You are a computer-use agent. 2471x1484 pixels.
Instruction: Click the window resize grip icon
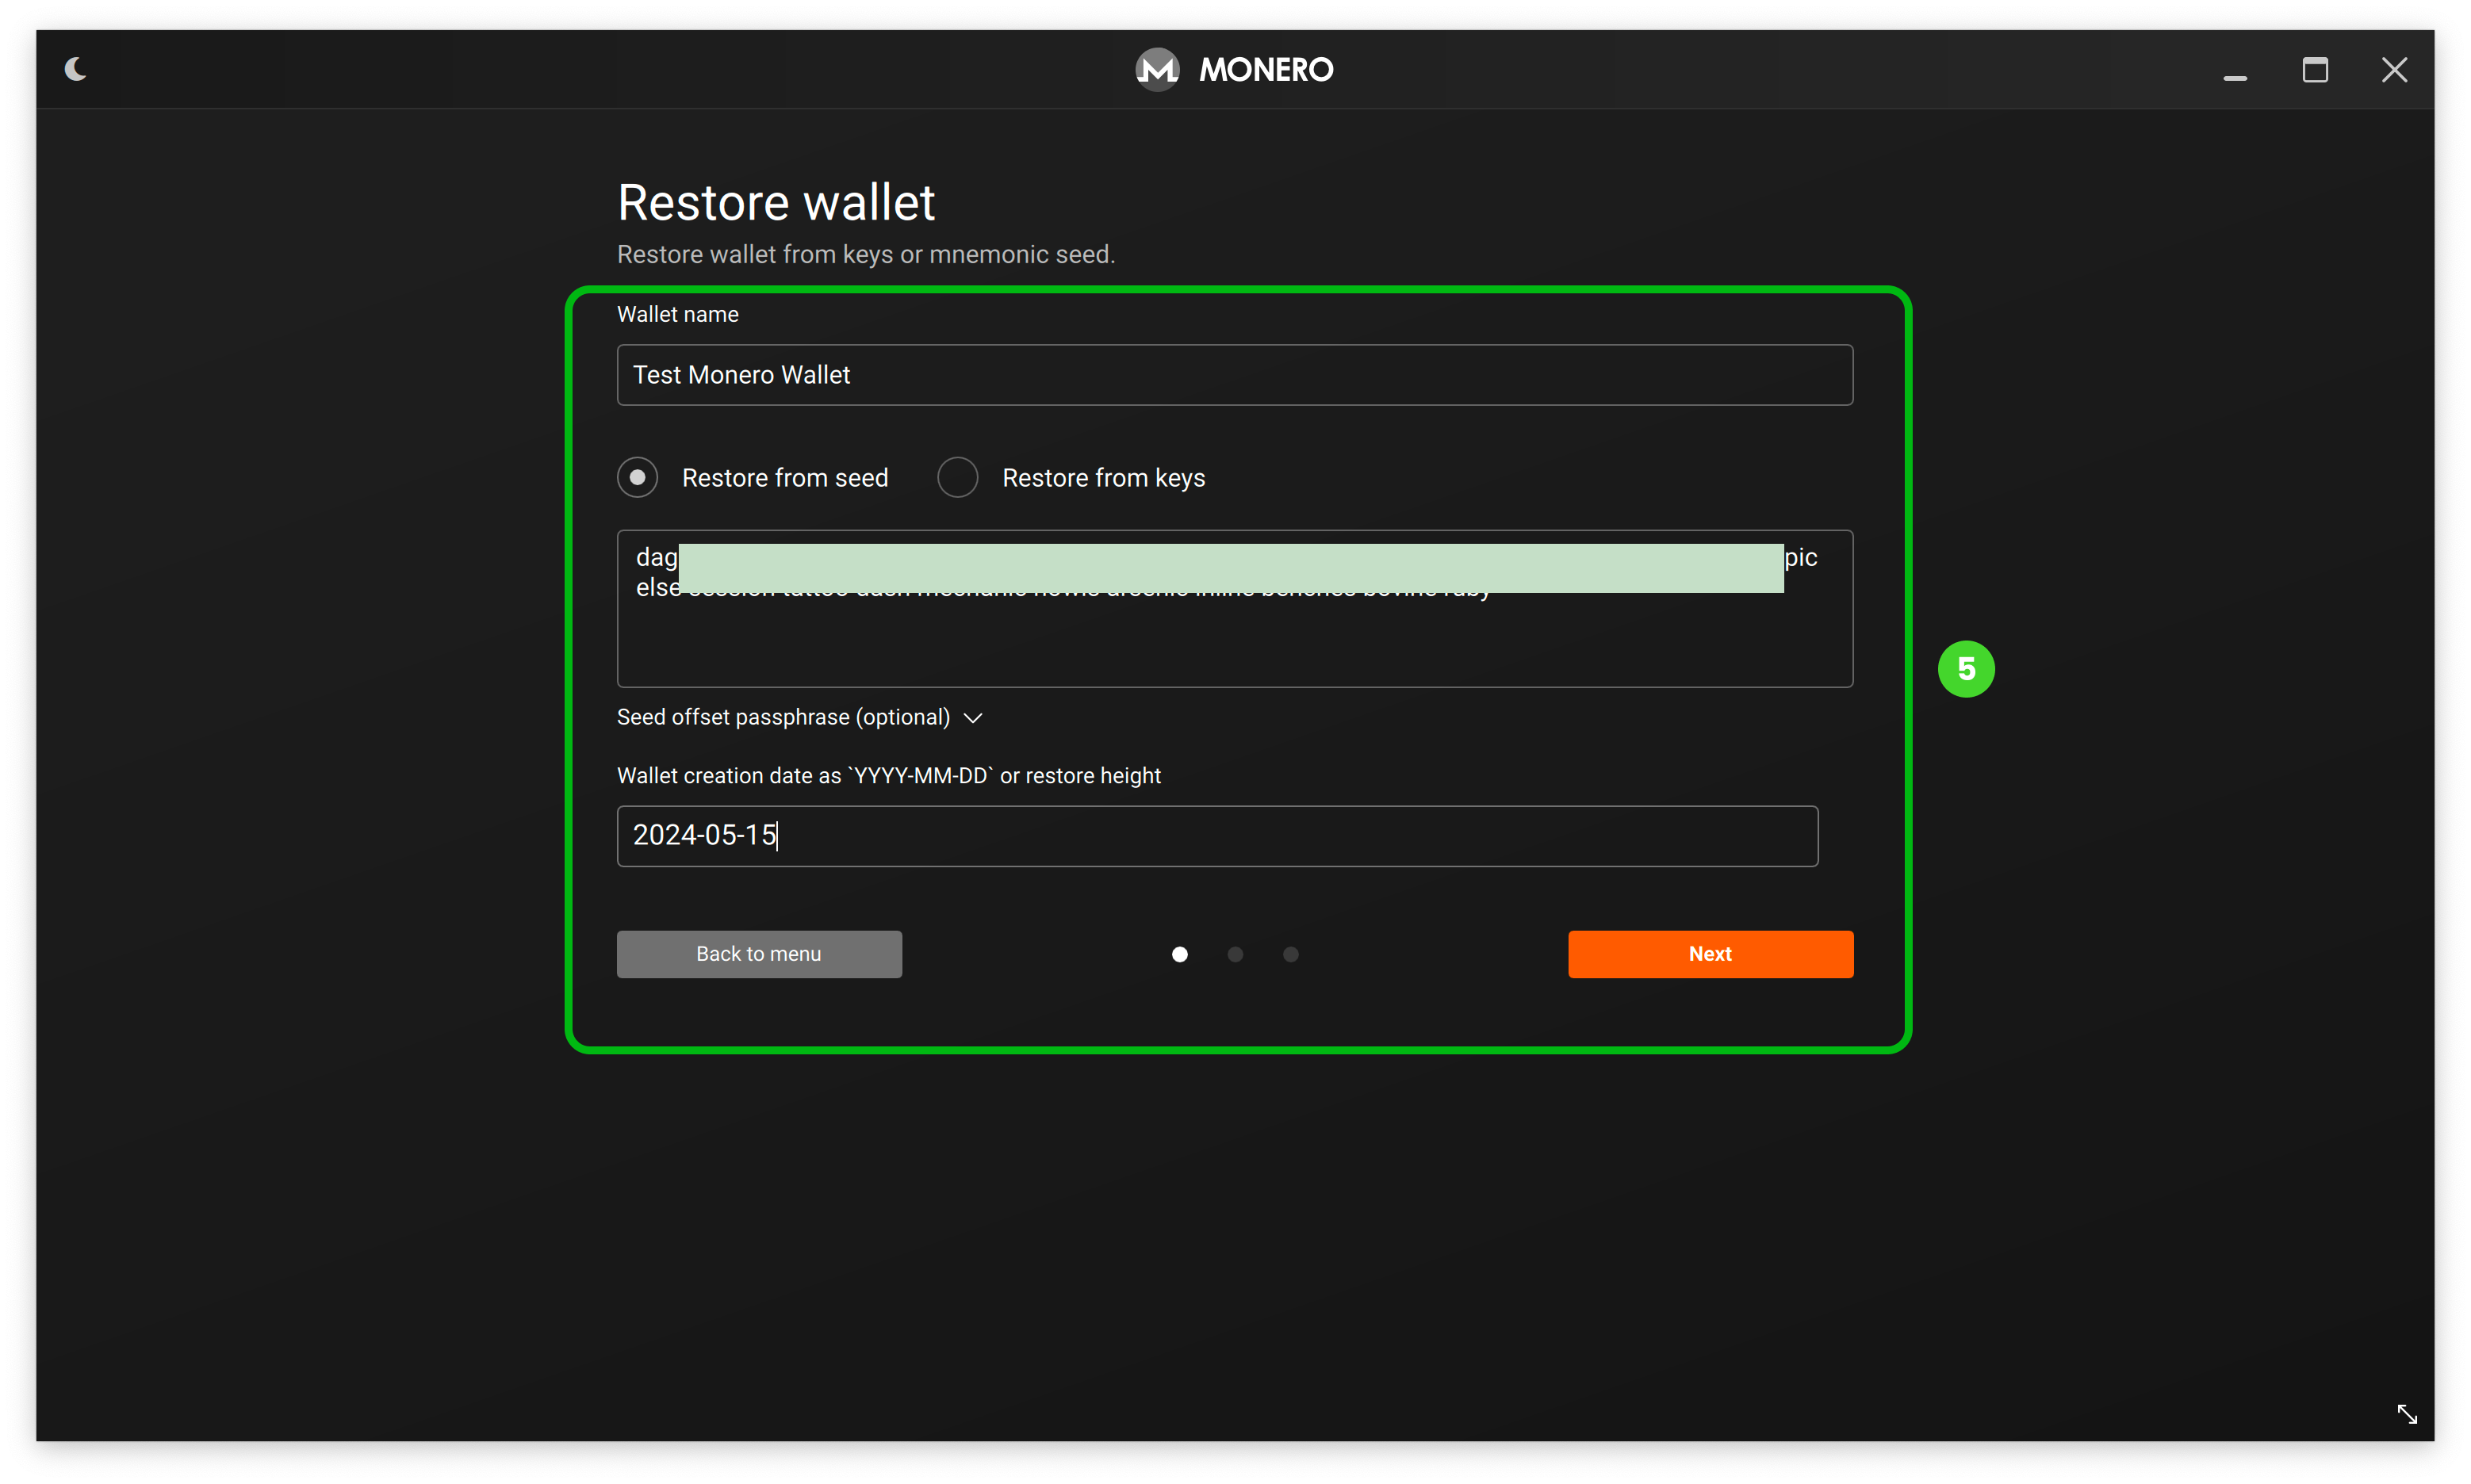pyautogui.click(x=2406, y=1413)
